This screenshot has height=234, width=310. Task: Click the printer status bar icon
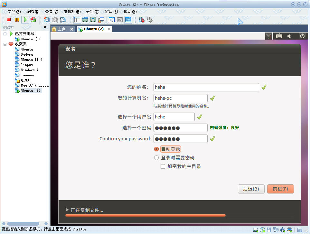point(289,230)
